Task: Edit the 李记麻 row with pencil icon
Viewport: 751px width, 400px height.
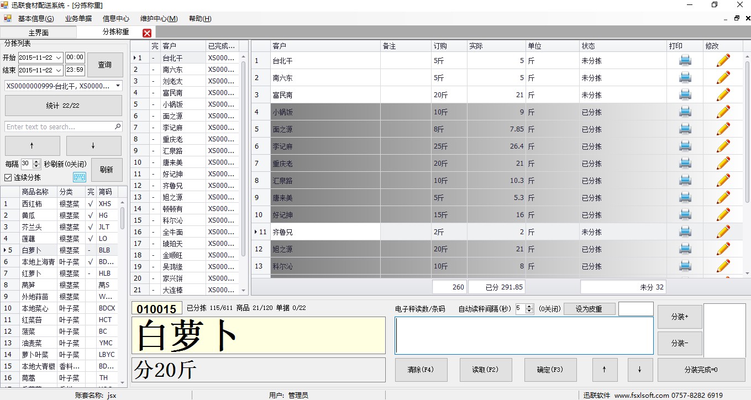Action: (x=723, y=146)
